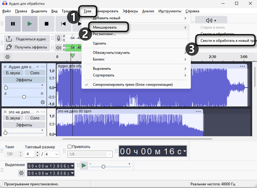
Task: Toggle Соло on the second track
Action: coord(35,118)
